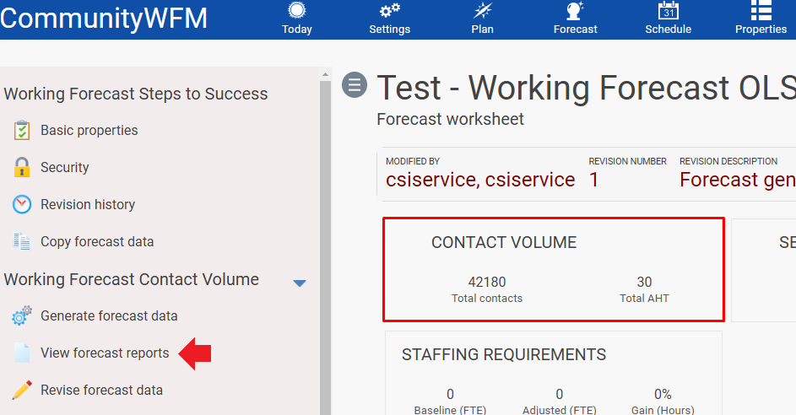The width and height of the screenshot is (796, 415).
Task: Click the revision description value starting "Forecast gen"
Action: (x=738, y=180)
